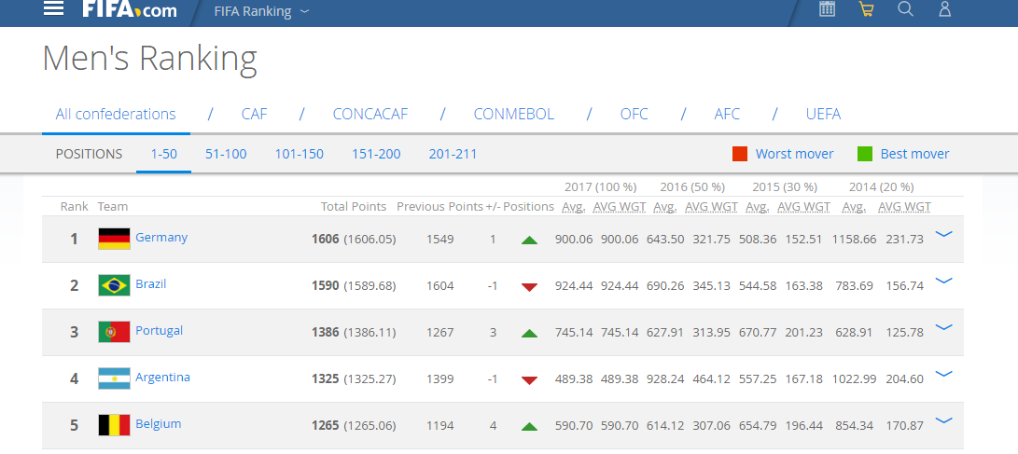Open the Brazil team link

pyautogui.click(x=151, y=284)
